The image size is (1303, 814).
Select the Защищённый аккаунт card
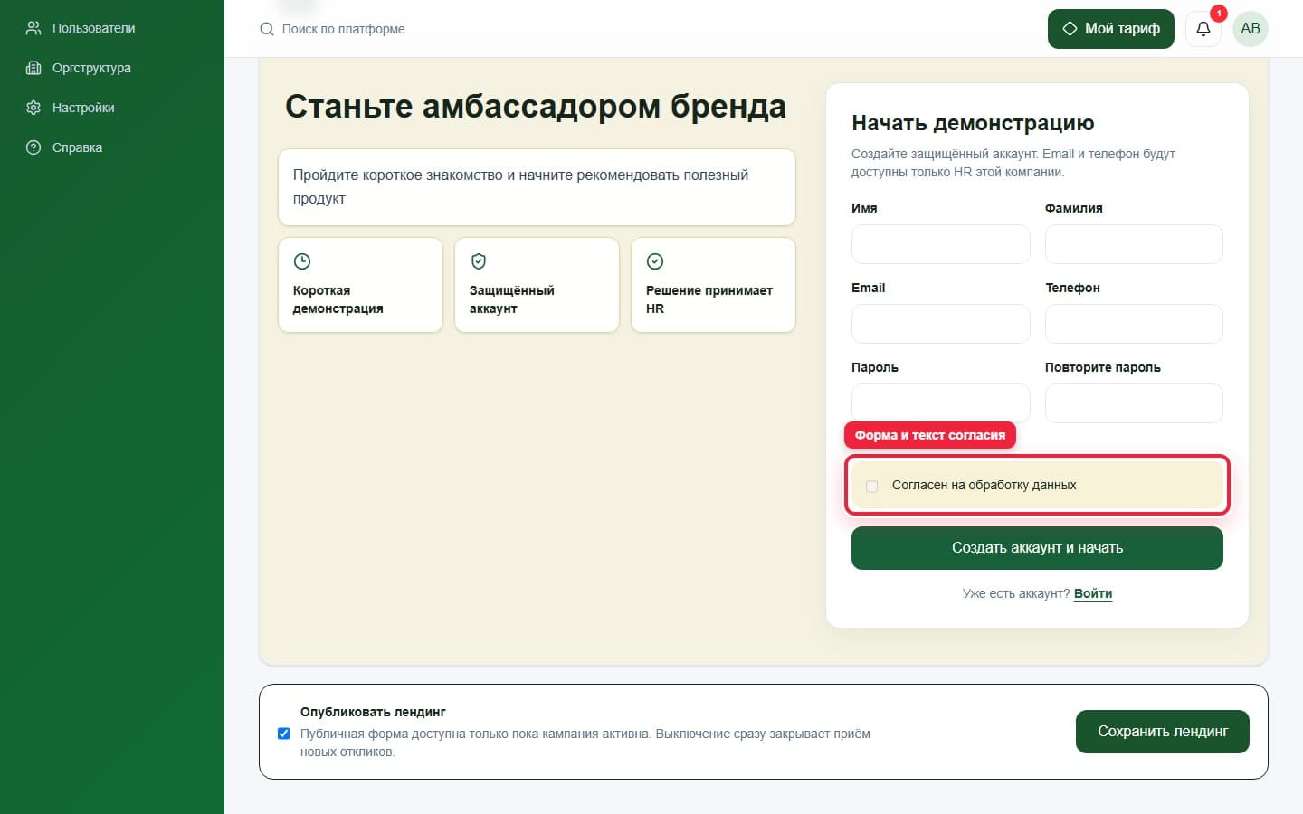coord(537,285)
